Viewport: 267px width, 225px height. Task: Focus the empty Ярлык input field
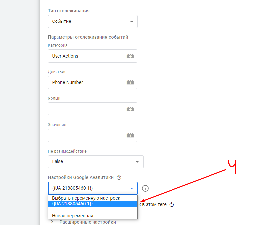coord(86,109)
